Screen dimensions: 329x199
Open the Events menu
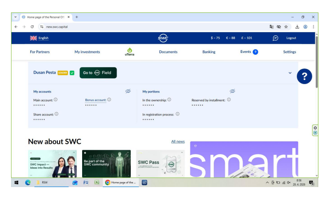pos(245,51)
